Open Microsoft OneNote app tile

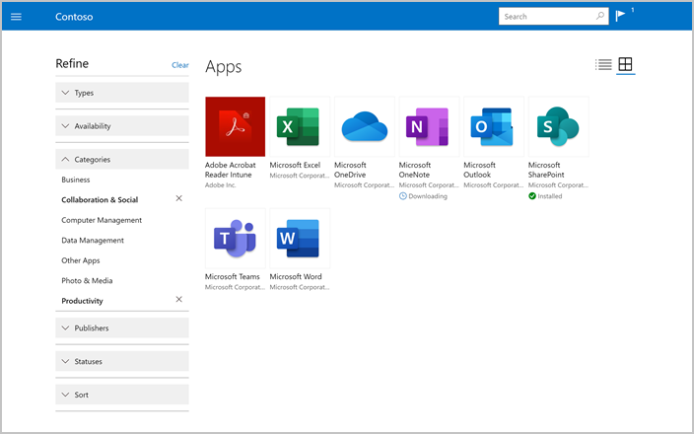coord(429,126)
